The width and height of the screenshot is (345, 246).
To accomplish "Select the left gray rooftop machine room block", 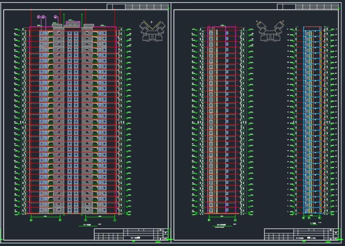I will coord(57,26).
